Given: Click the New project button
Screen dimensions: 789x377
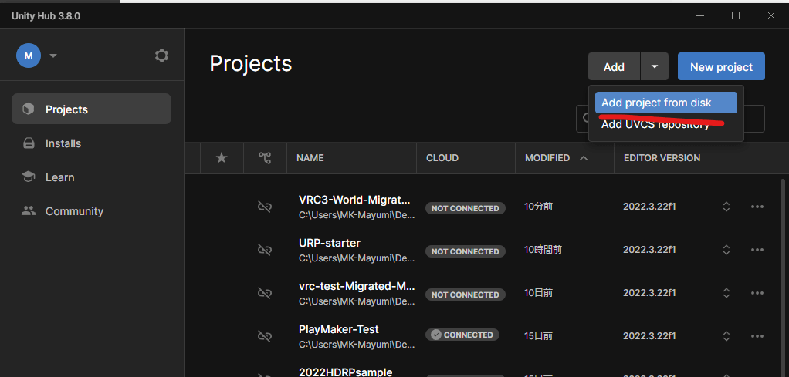Looking at the screenshot, I should [x=720, y=67].
